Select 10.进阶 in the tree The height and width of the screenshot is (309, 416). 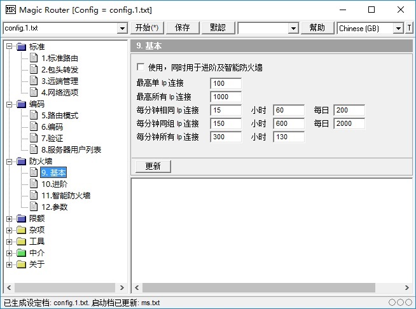click(x=55, y=184)
